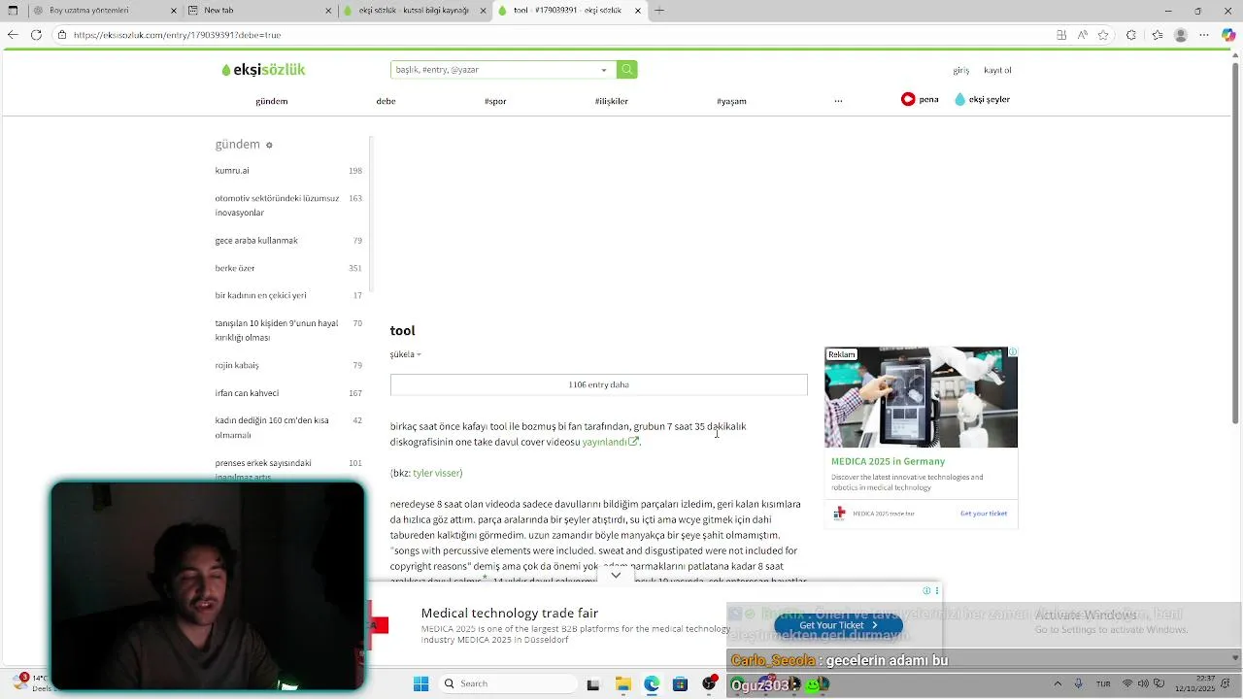The width and height of the screenshot is (1243, 699).
Task: Open the Favorites list icon
Action: (1156, 35)
